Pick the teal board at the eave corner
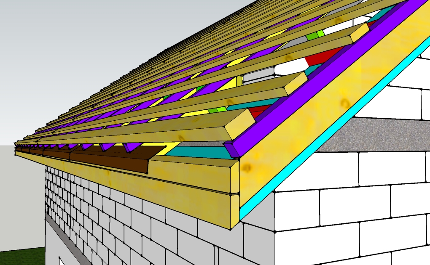Screen dimensions: 430x265 point(202,153)
